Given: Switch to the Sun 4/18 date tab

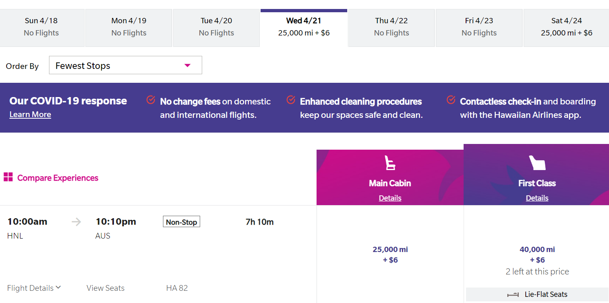Looking at the screenshot, I should [41, 28].
